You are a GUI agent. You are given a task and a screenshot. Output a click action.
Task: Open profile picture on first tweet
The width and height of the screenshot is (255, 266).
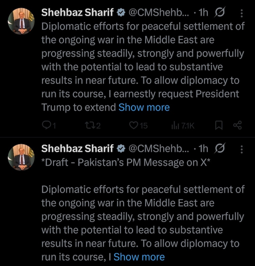22,21
